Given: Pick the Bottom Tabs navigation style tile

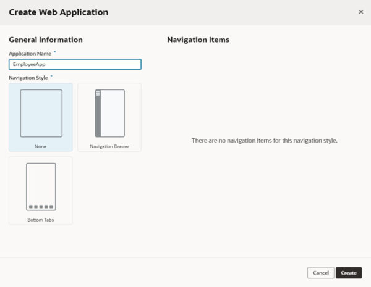Looking at the screenshot, I should pos(41,190).
